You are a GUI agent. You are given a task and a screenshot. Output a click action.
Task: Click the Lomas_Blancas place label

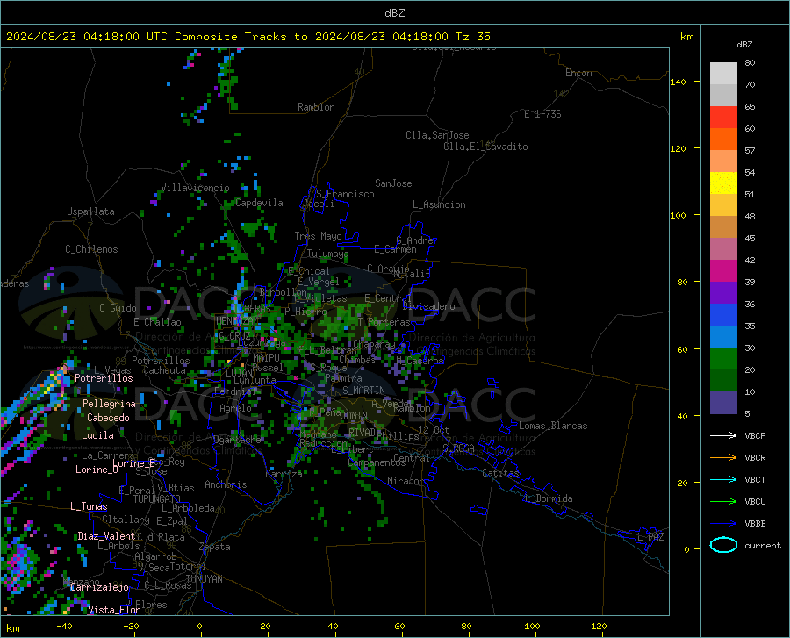pos(553,426)
